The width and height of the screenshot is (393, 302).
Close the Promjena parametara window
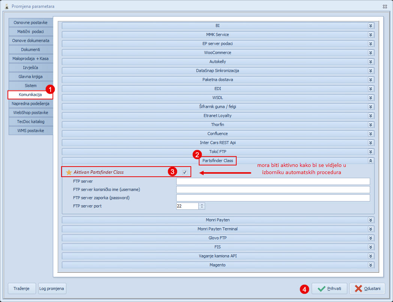coord(385,6)
